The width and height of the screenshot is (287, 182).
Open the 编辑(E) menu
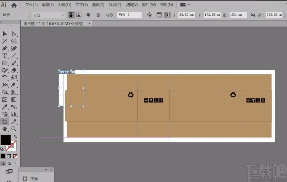pyautogui.click(x=48, y=5)
